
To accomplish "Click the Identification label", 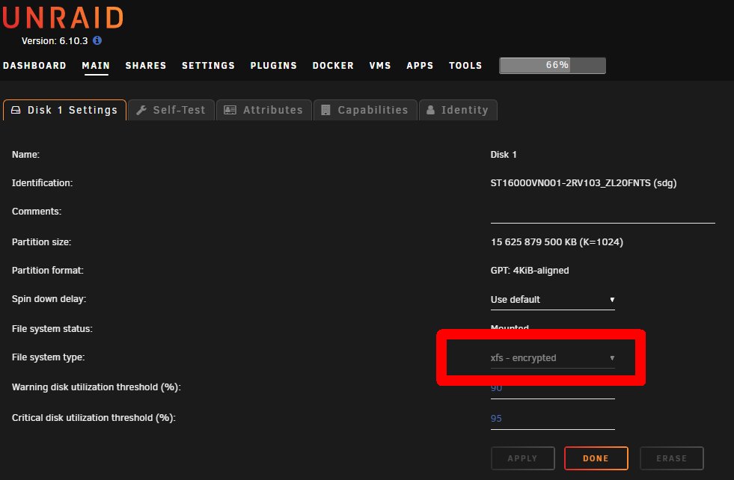I will [x=42, y=183].
